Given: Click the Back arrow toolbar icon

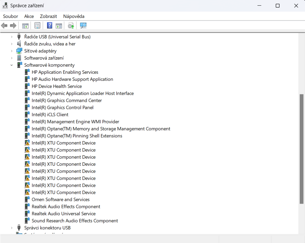Looking at the screenshot, I should click(x=4, y=25).
